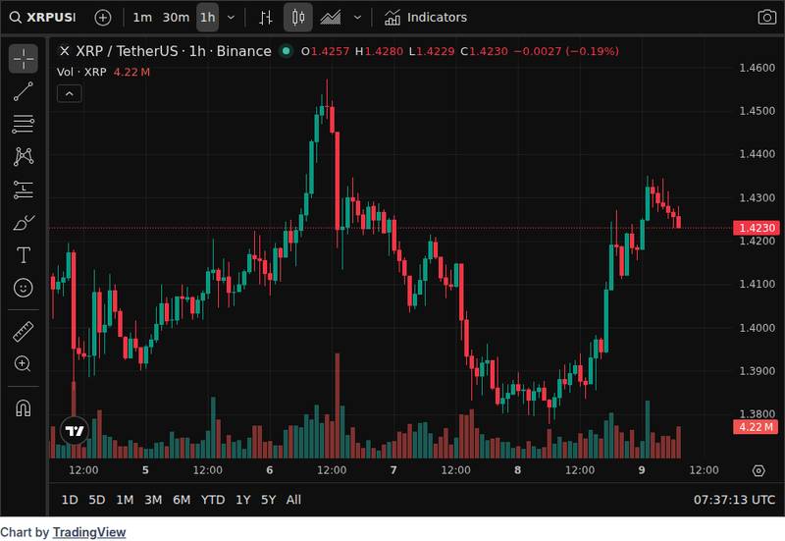Select the 1m interval
This screenshot has height=541, width=785.
(142, 18)
